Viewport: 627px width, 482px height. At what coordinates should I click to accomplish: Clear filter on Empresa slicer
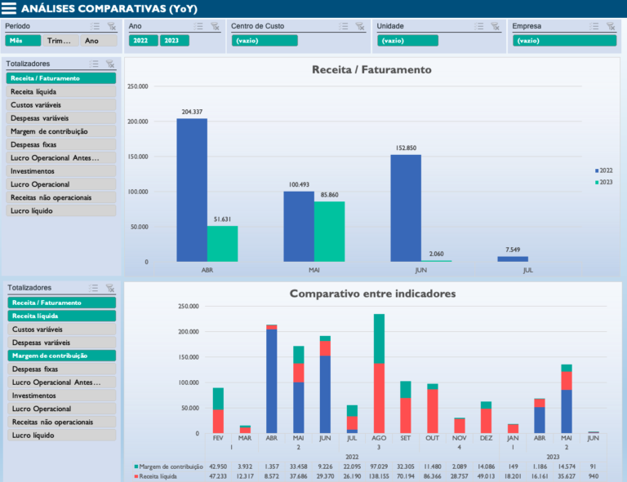point(611,26)
